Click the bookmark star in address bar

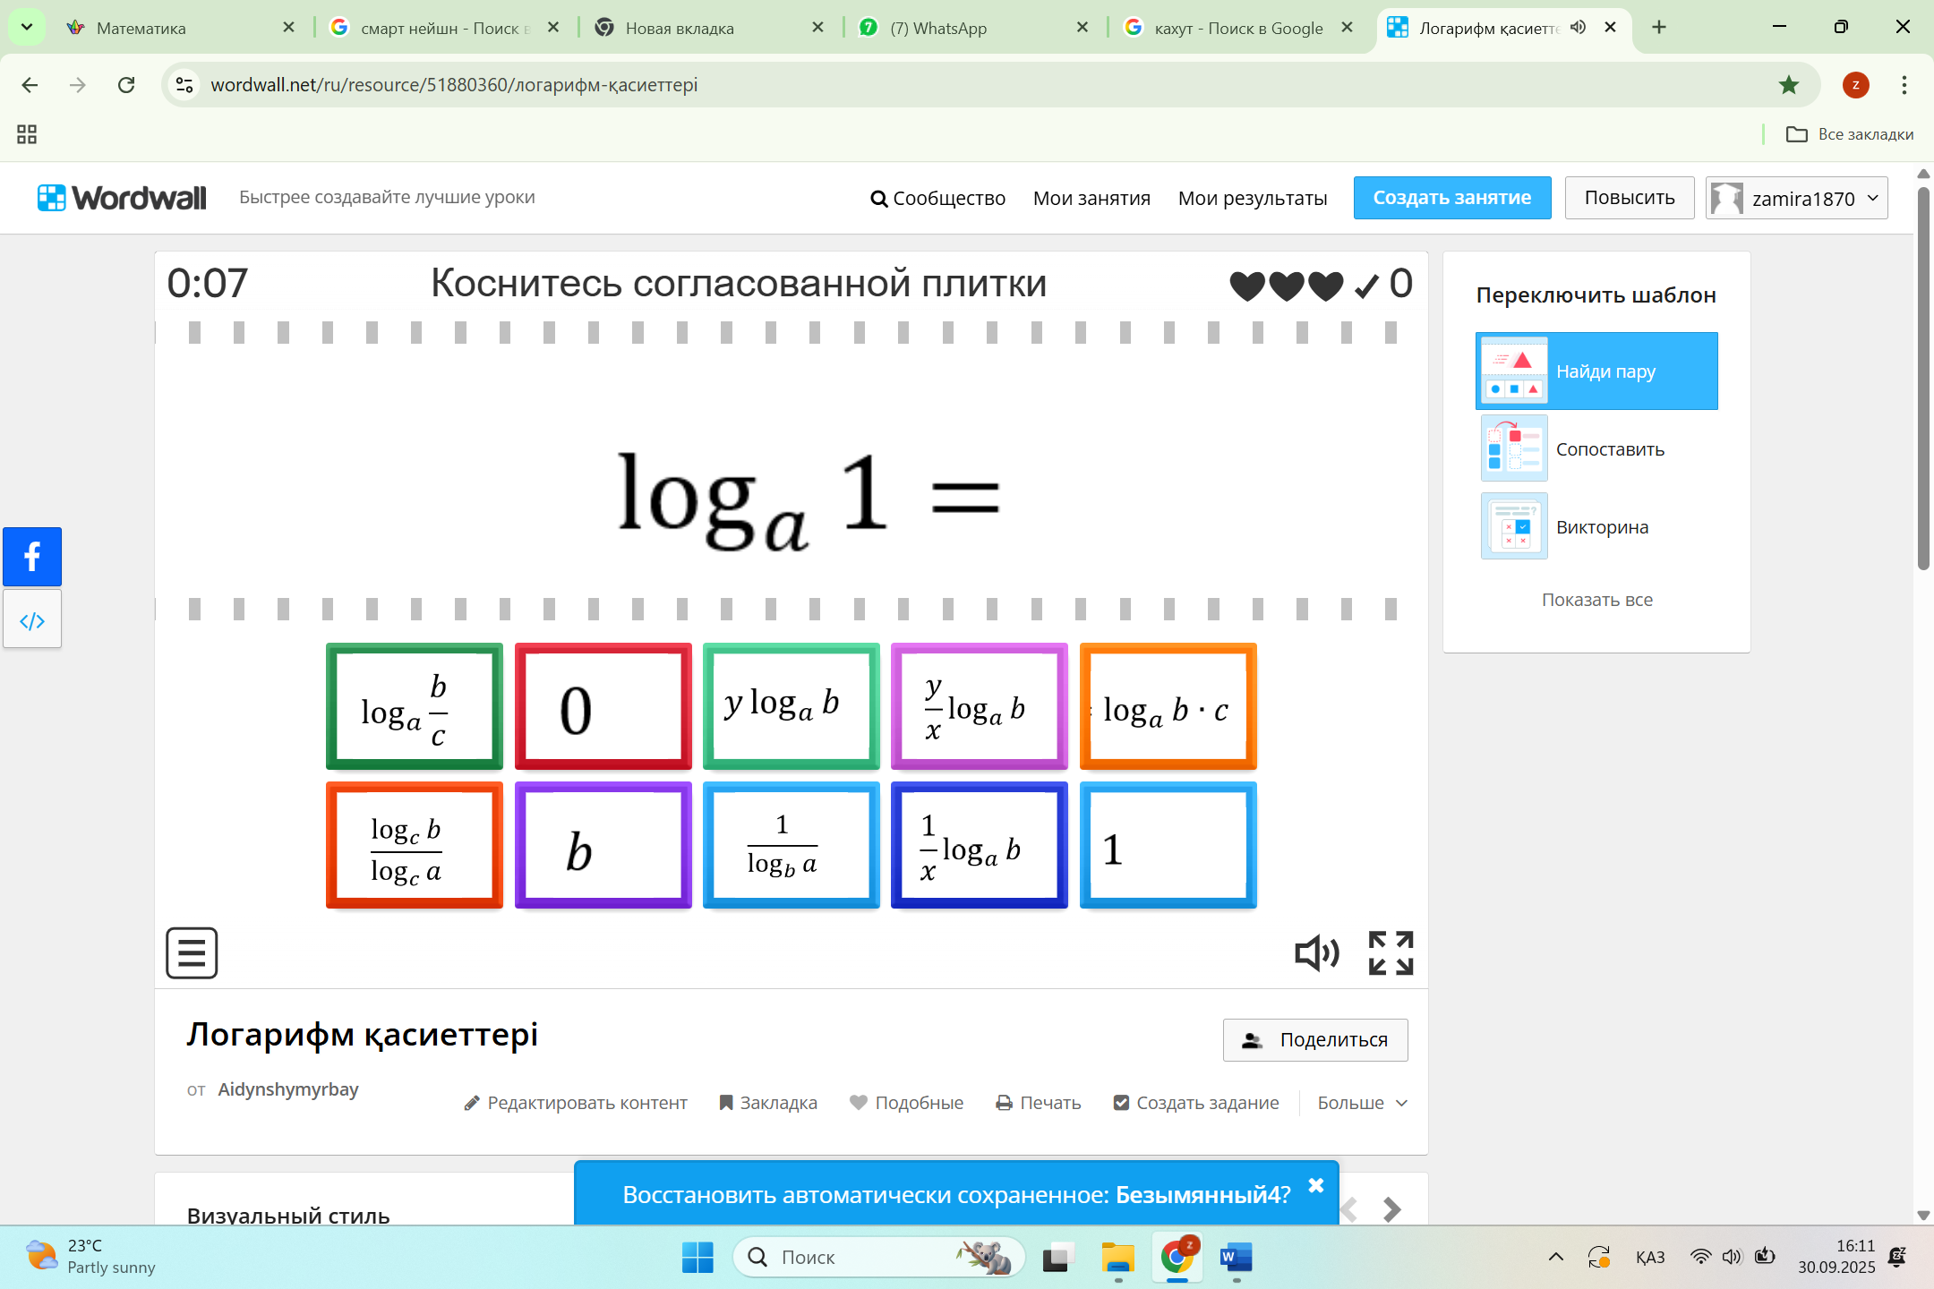(1788, 85)
